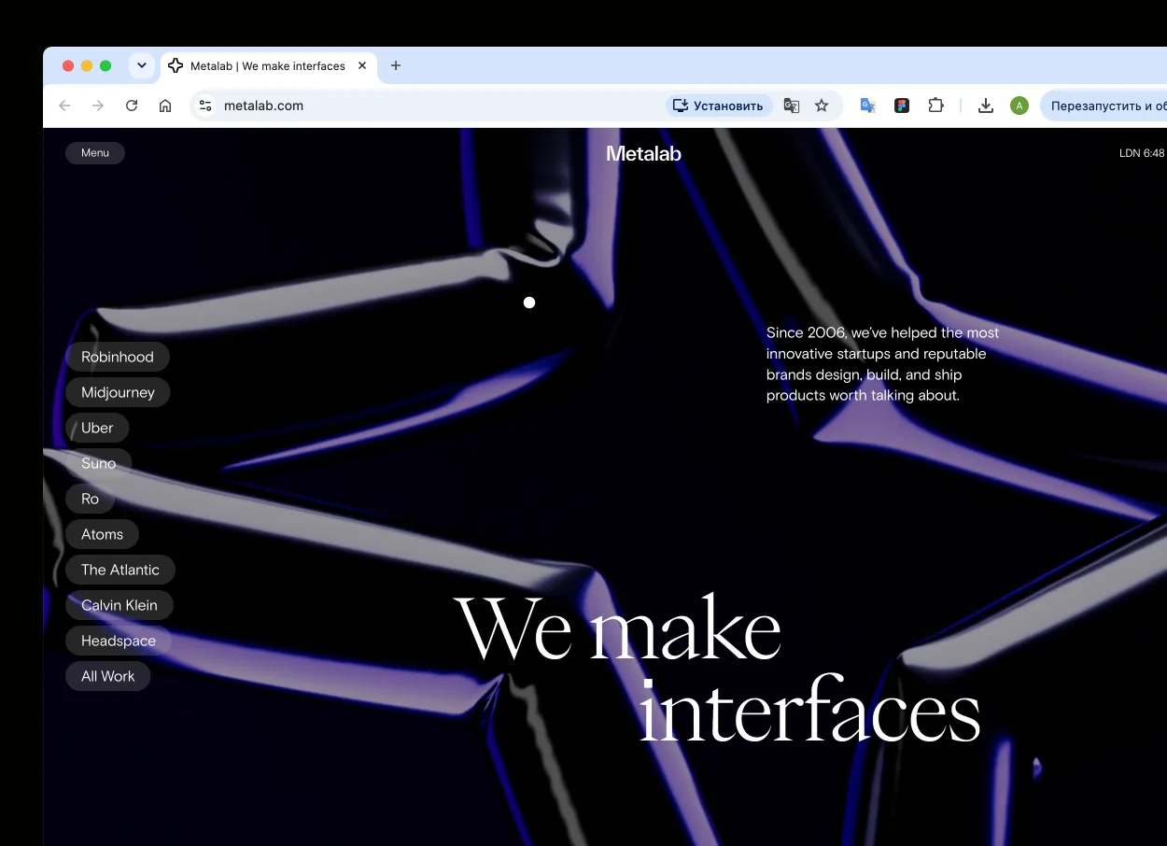Image resolution: width=1167 pixels, height=846 pixels.
Task: Open the Google Translate extension icon
Action: [867, 106]
